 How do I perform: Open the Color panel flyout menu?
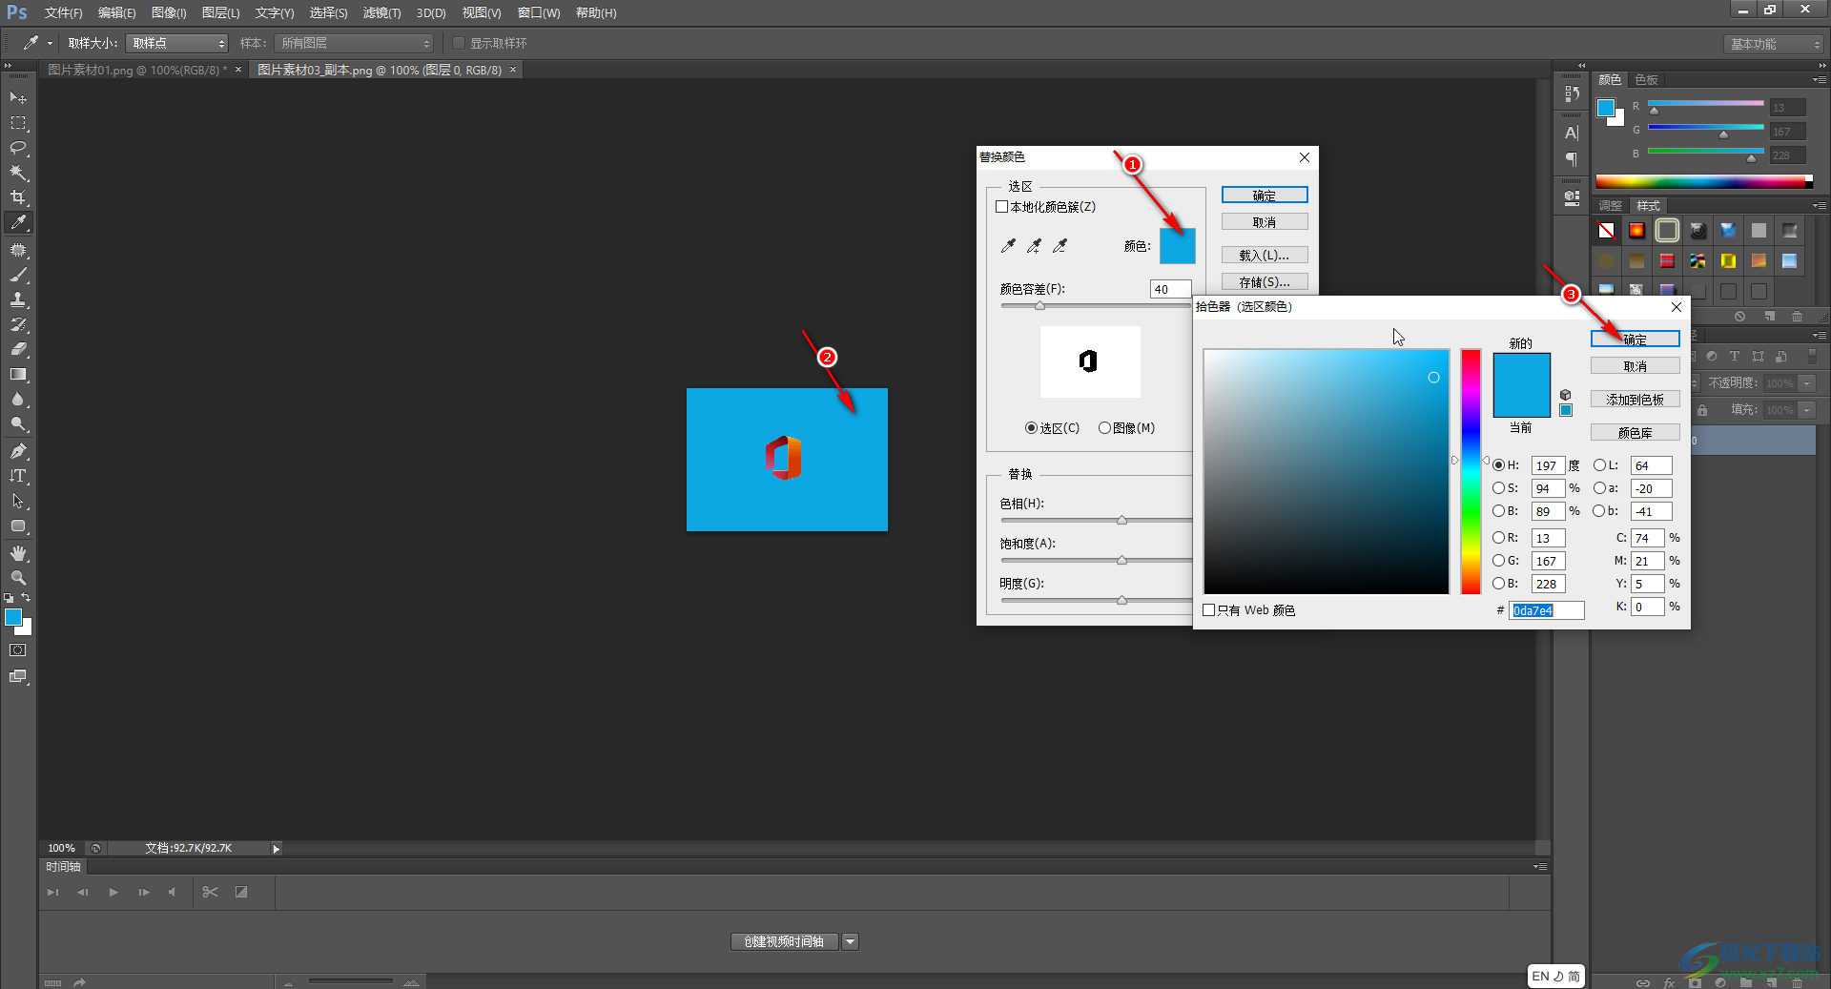(1820, 80)
